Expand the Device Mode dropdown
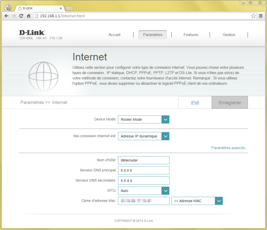This screenshot has width=267, height=230. point(165,119)
